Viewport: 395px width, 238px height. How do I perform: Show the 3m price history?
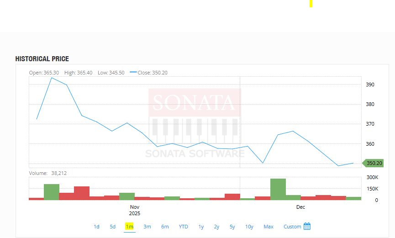point(147,227)
